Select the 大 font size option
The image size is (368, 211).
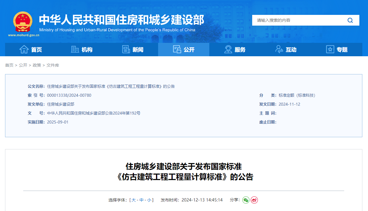click(133, 200)
